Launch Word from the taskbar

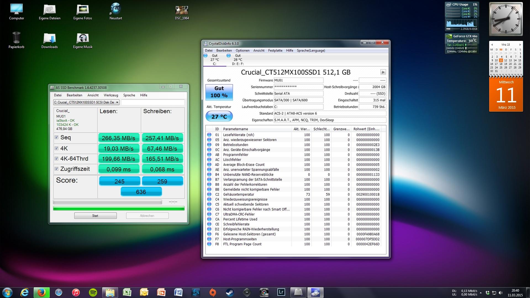[x=178, y=292]
